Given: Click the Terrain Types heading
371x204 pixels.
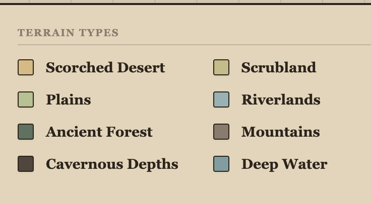Looking at the screenshot, I should coord(68,33).
